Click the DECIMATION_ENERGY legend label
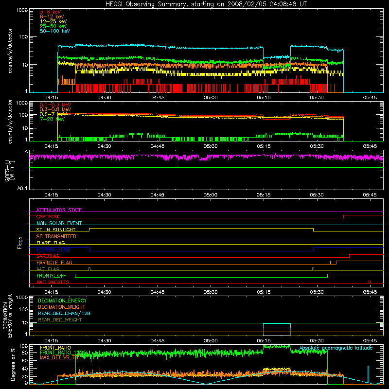The image size is (389, 389). (x=62, y=301)
